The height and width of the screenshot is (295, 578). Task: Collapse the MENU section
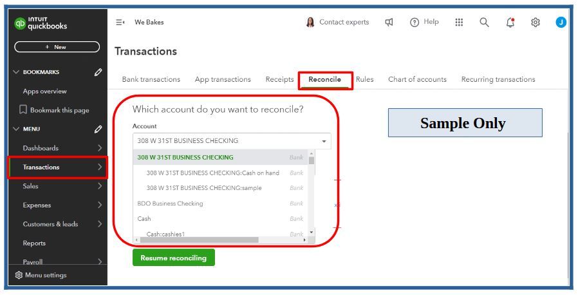coord(16,129)
